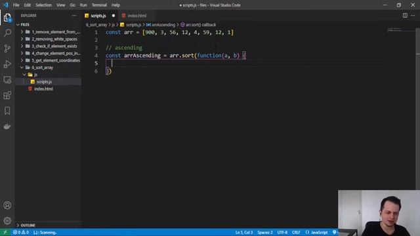Split the editor to the right
This screenshot has height=236, width=420.
405,16
